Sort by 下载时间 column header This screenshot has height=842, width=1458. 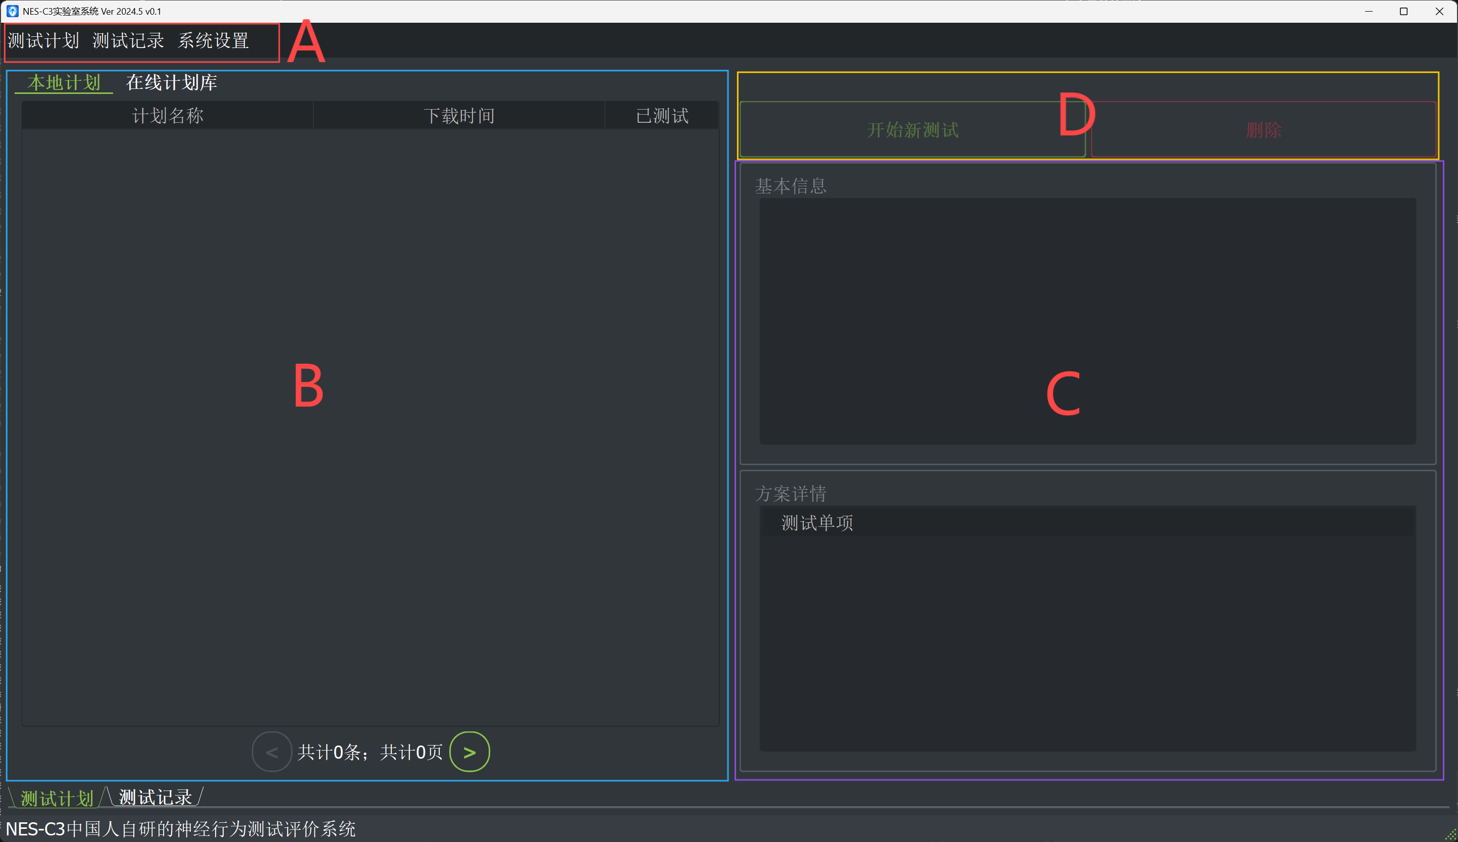(x=459, y=116)
